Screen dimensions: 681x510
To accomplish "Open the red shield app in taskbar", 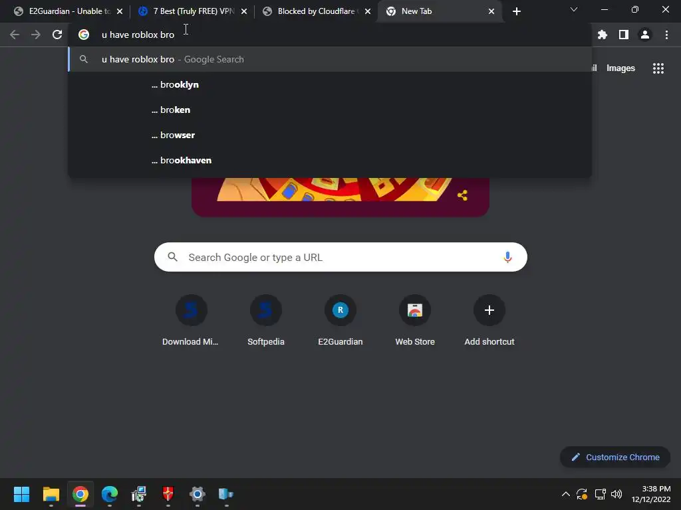I will [168, 494].
